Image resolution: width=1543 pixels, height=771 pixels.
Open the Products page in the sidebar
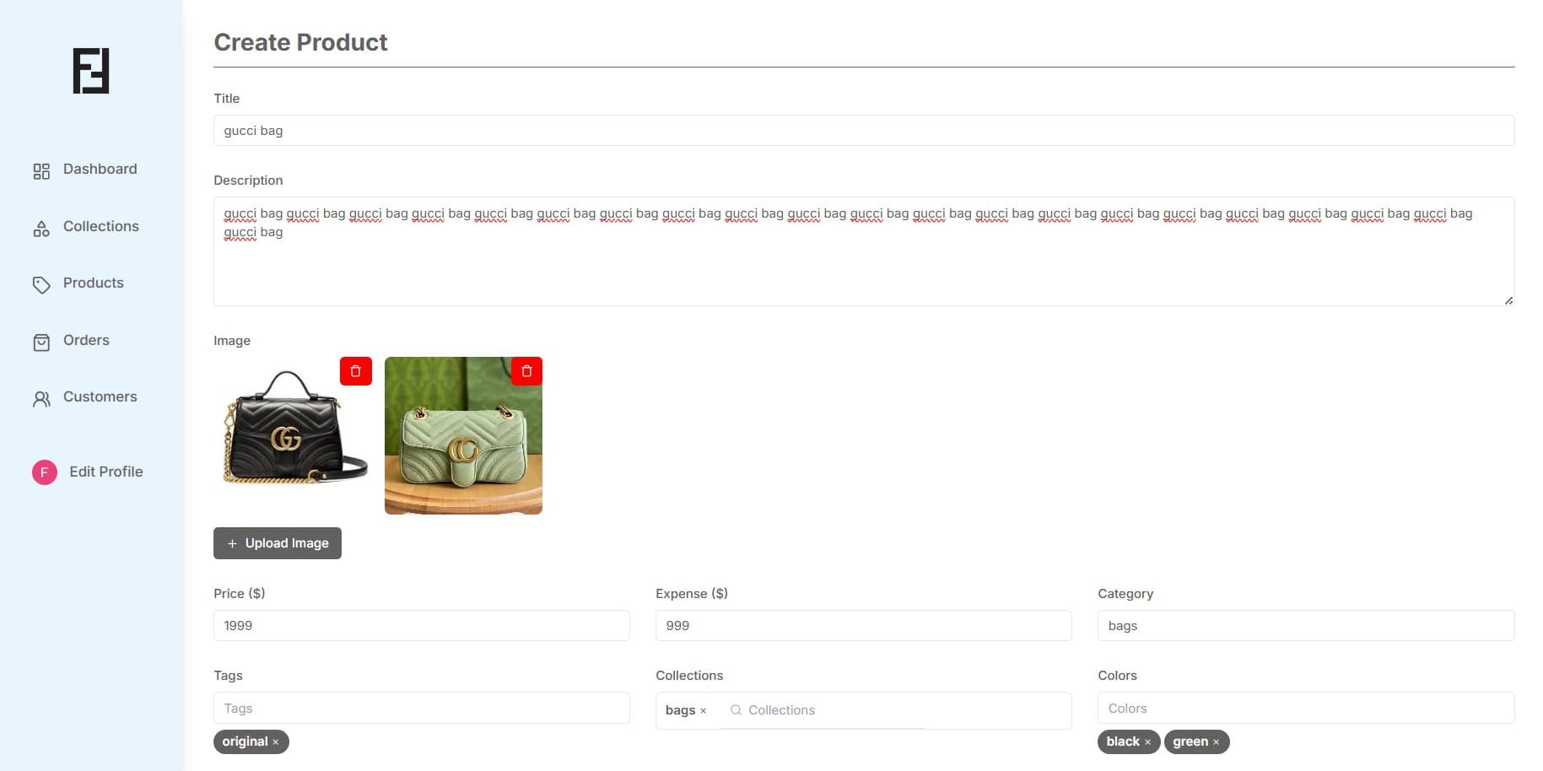93,283
